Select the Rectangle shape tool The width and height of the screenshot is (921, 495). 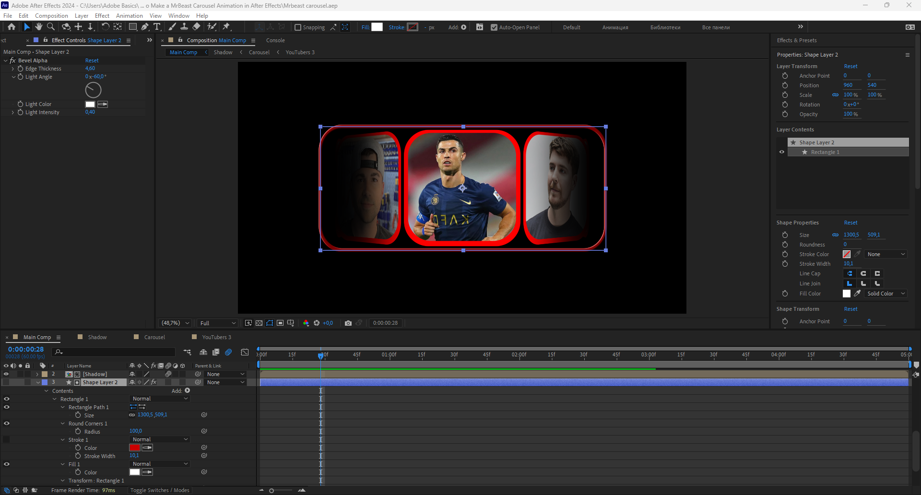[x=133, y=27]
